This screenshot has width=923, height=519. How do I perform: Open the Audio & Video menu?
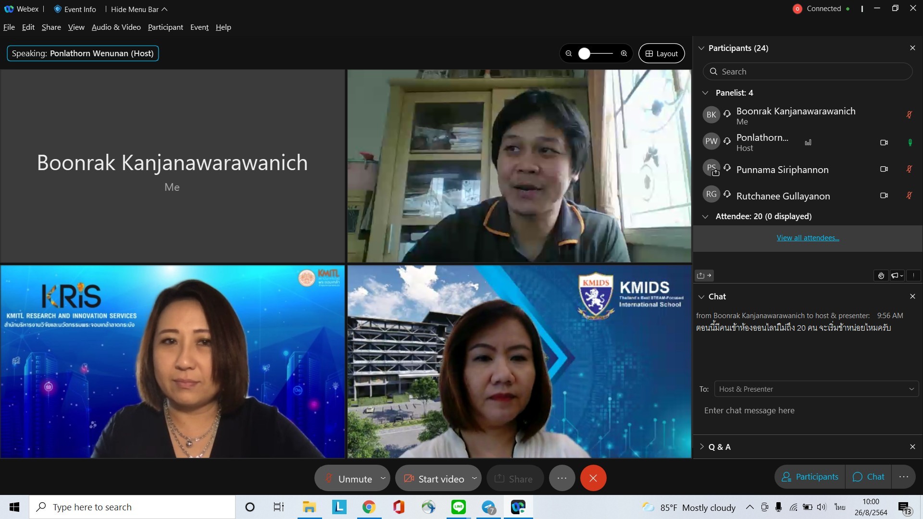[116, 27]
